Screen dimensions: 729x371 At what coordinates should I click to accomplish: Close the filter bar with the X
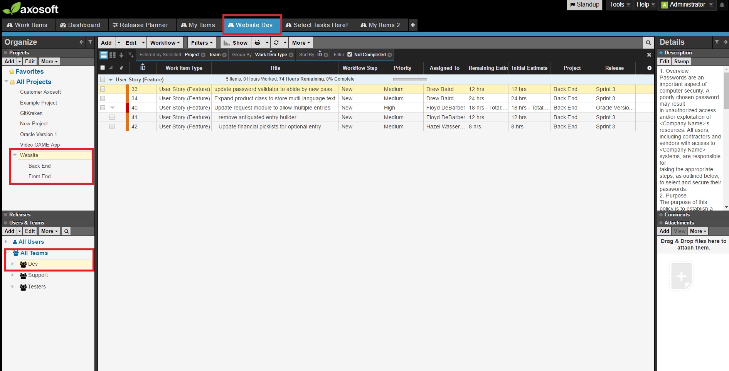(x=649, y=55)
